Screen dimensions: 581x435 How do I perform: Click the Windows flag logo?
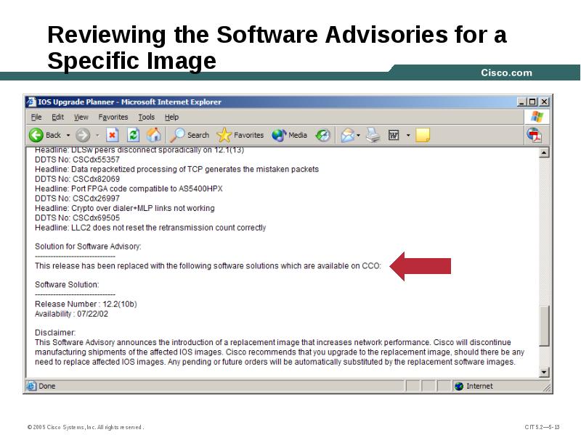click(537, 117)
